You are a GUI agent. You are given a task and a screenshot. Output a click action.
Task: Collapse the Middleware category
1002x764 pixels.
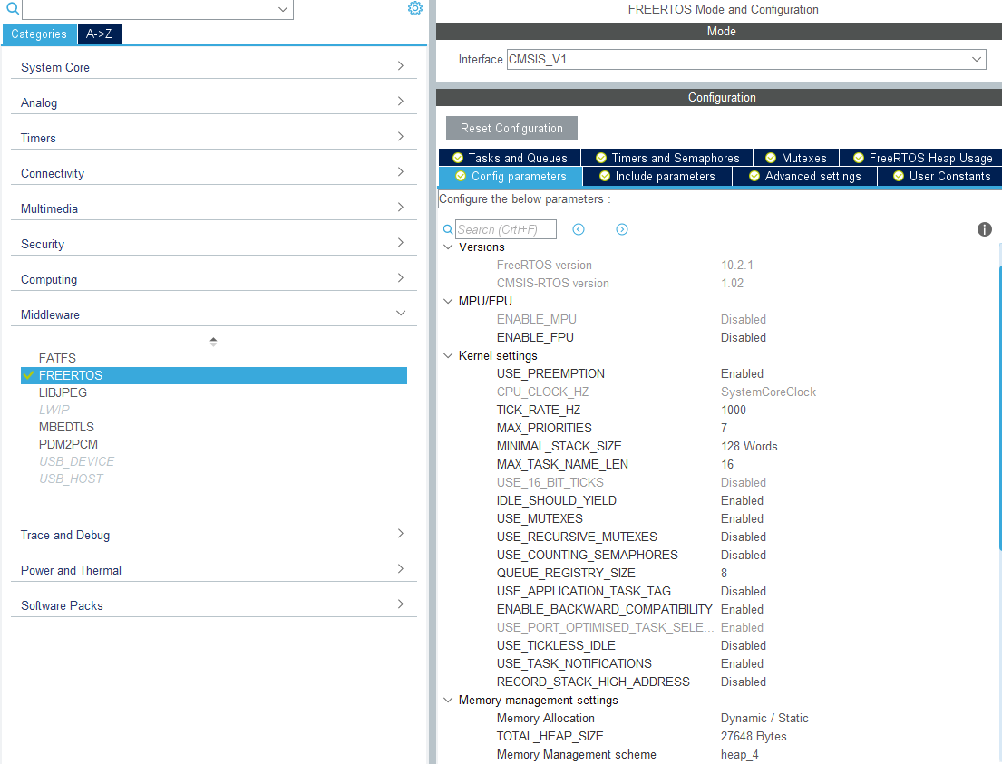click(213, 314)
